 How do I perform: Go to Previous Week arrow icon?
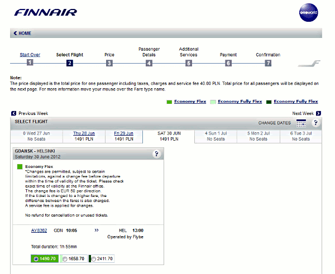[x=13, y=113]
